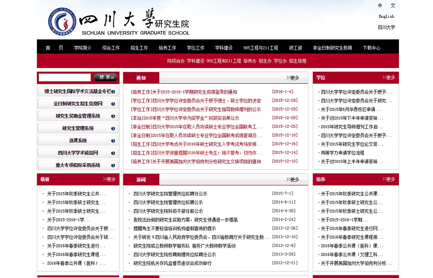Click the date [2016-1-4] in 通知 list

(283, 92)
